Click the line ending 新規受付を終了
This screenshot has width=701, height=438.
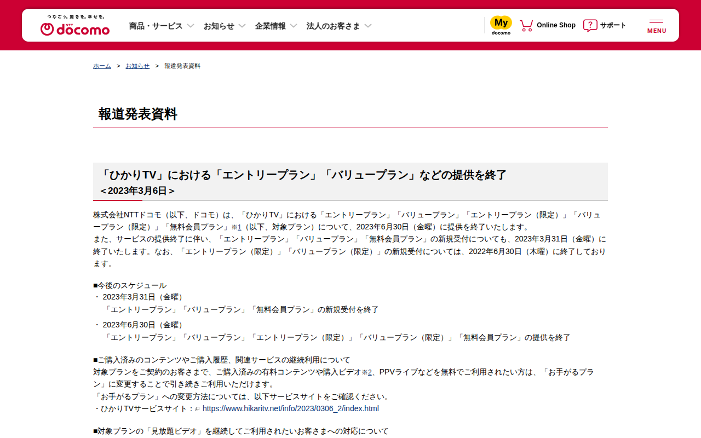pos(241,310)
